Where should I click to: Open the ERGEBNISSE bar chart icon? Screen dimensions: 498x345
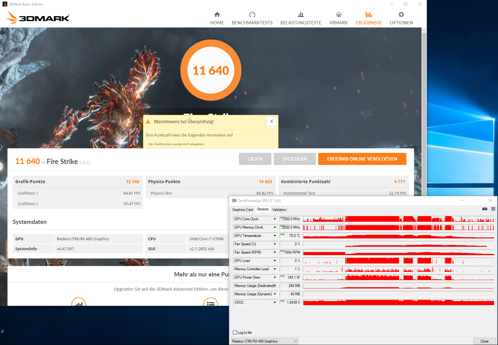pyautogui.click(x=369, y=15)
